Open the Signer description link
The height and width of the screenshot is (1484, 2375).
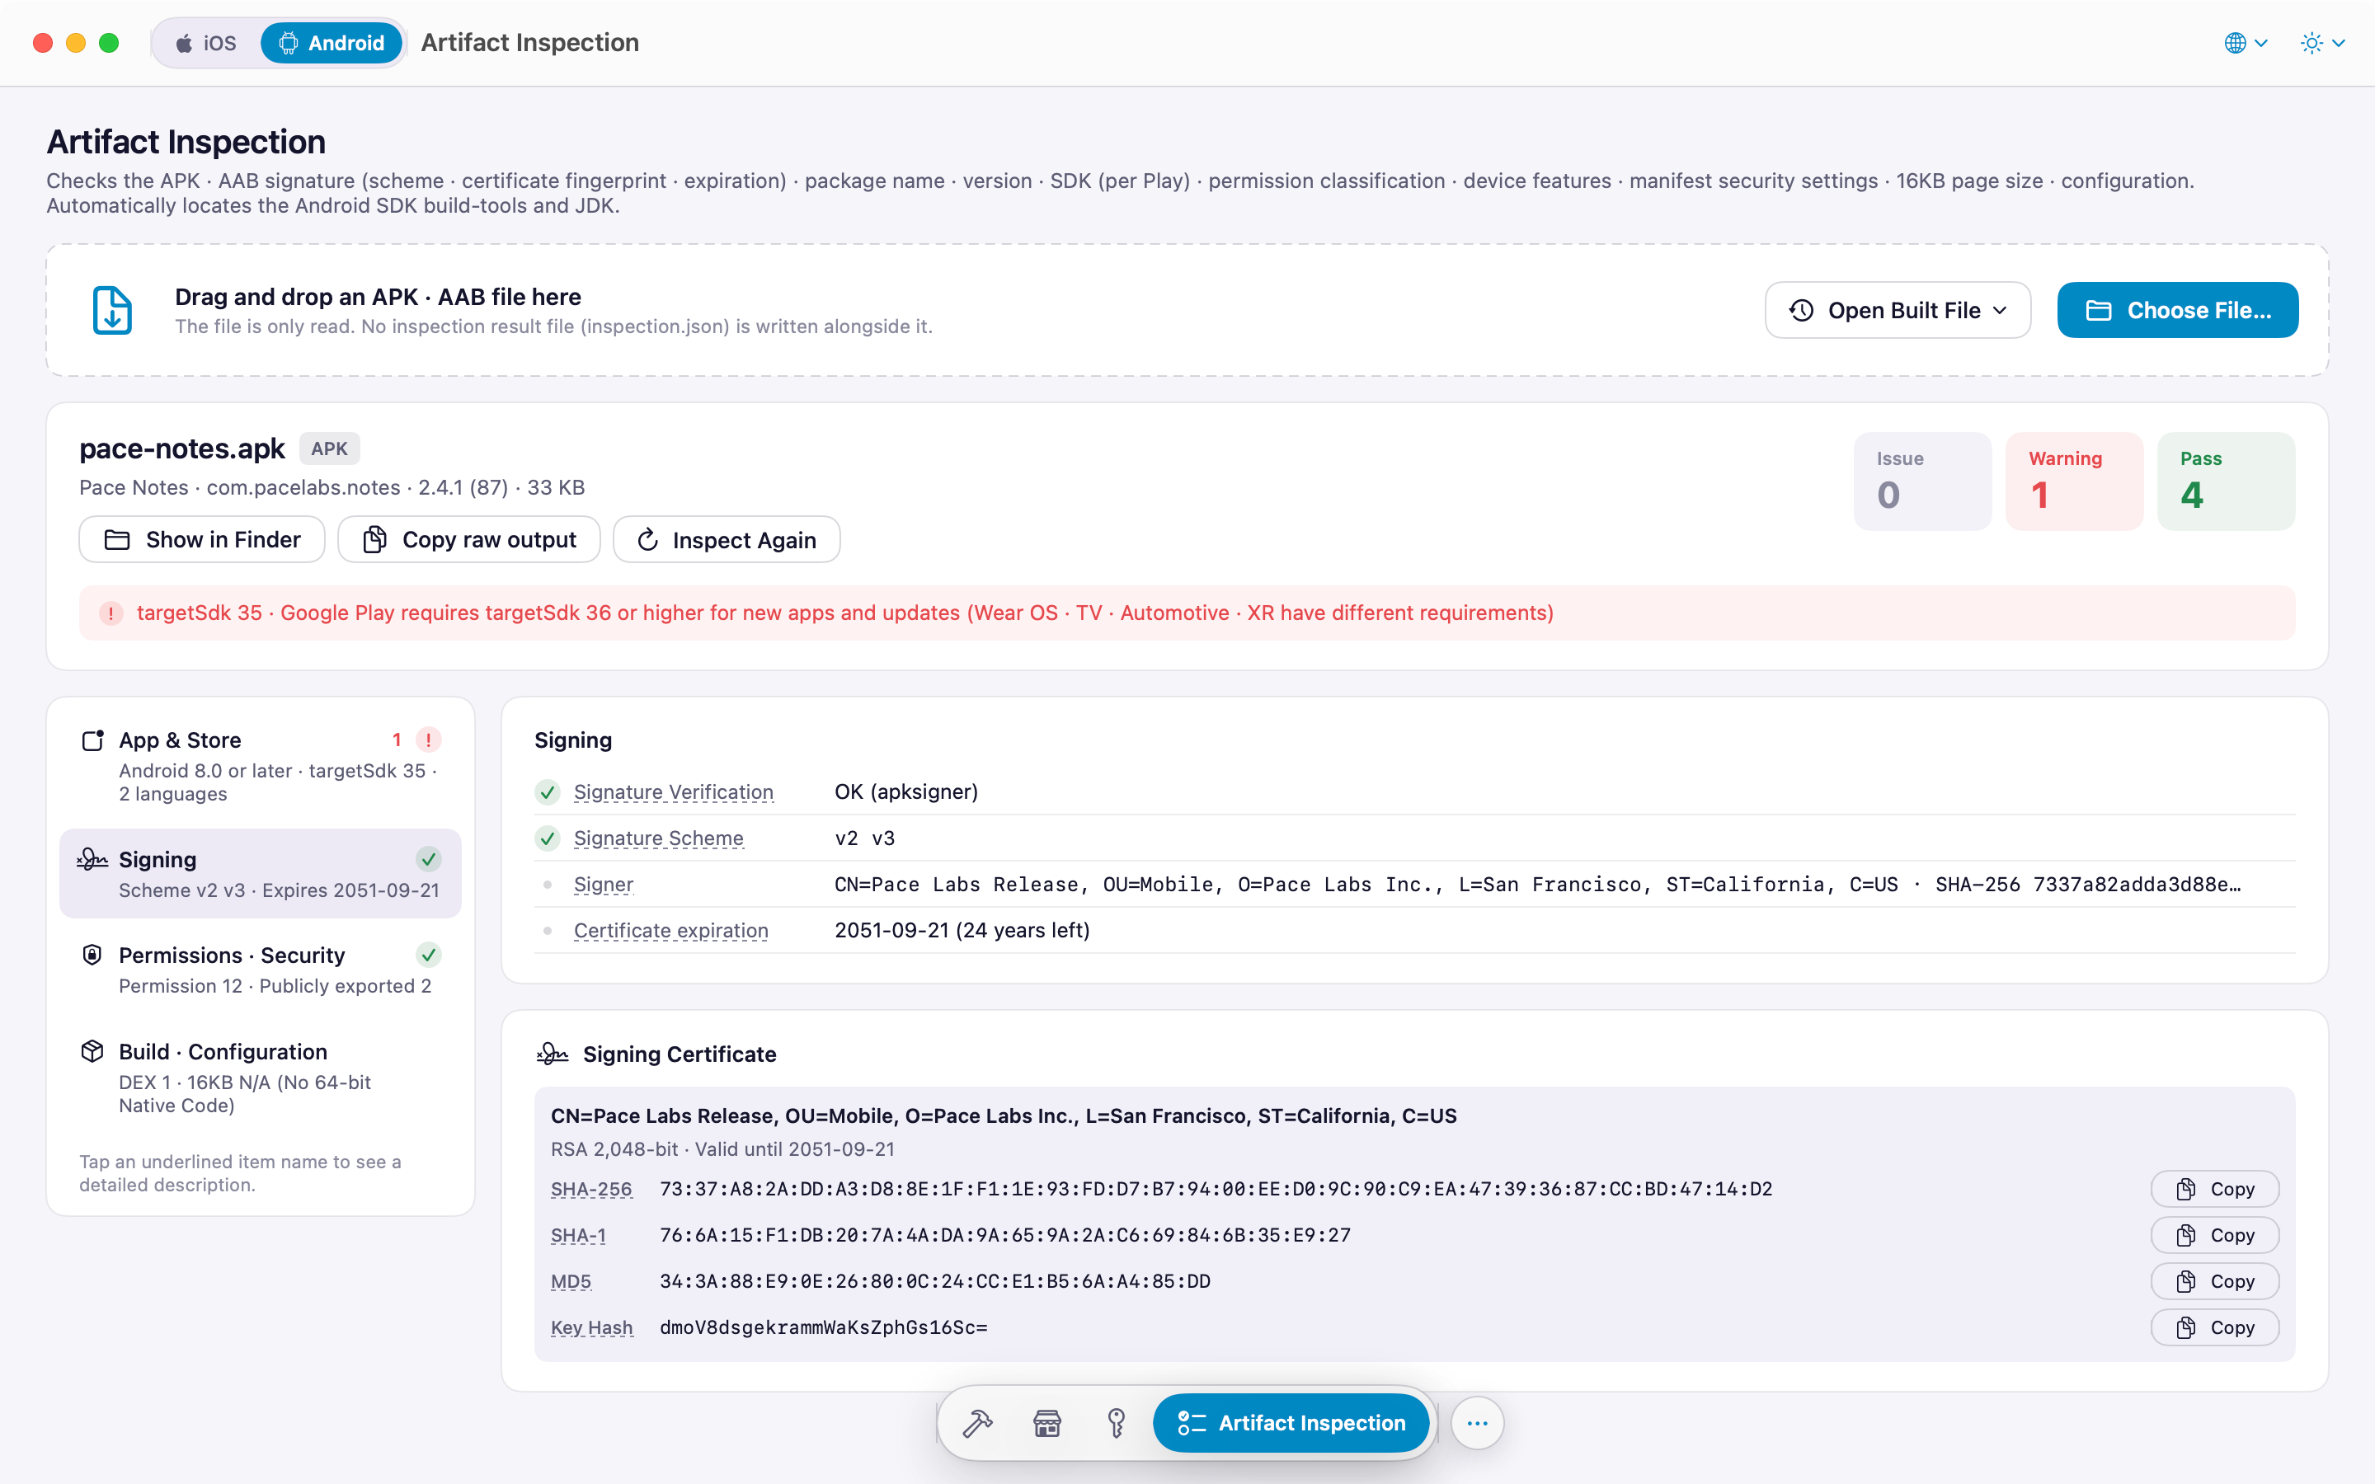[604, 885]
